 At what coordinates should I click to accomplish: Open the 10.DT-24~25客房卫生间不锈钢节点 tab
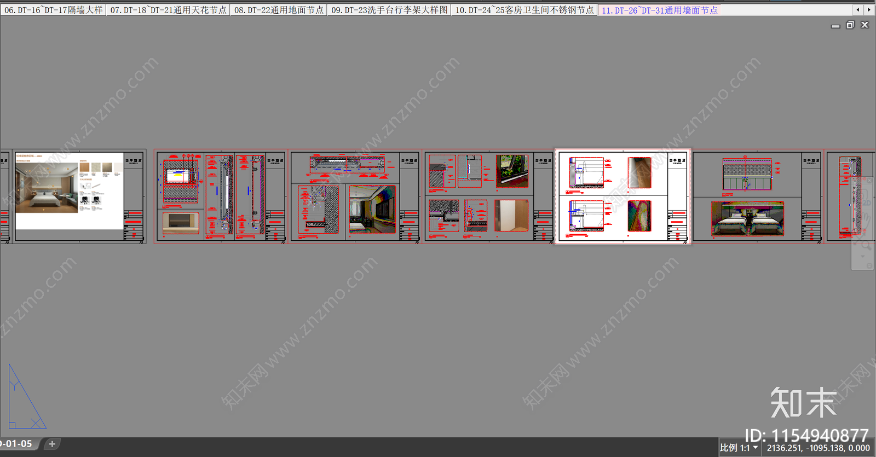(x=525, y=10)
